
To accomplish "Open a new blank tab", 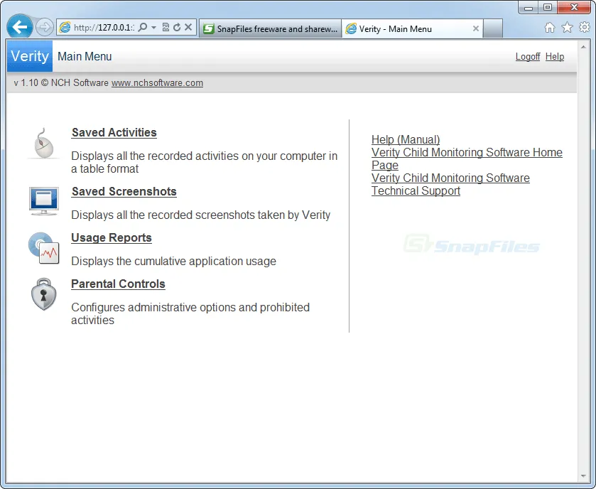I will tap(493, 29).
